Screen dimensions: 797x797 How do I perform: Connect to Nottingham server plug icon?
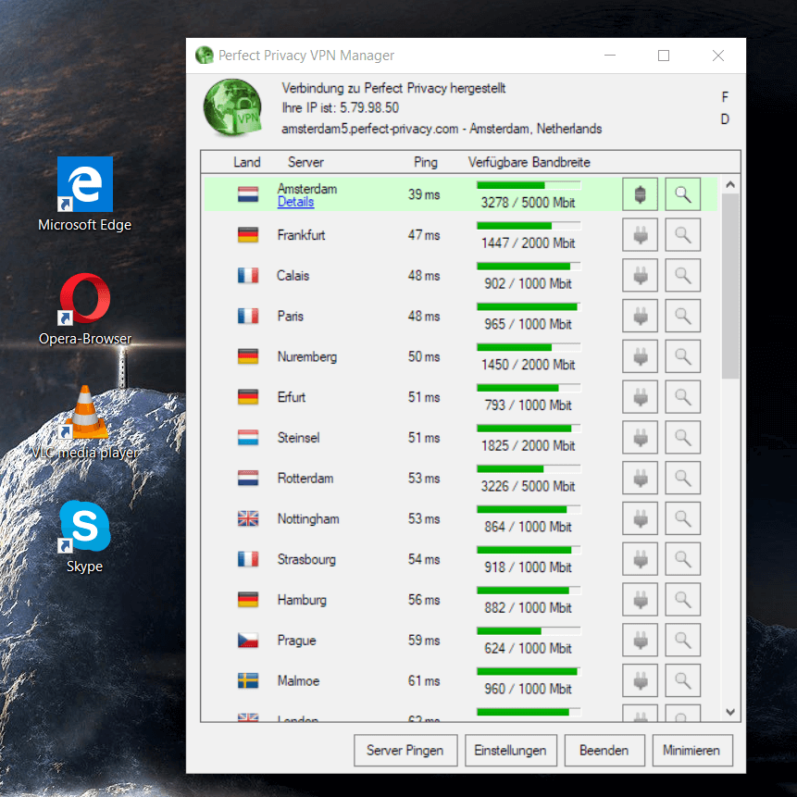640,518
